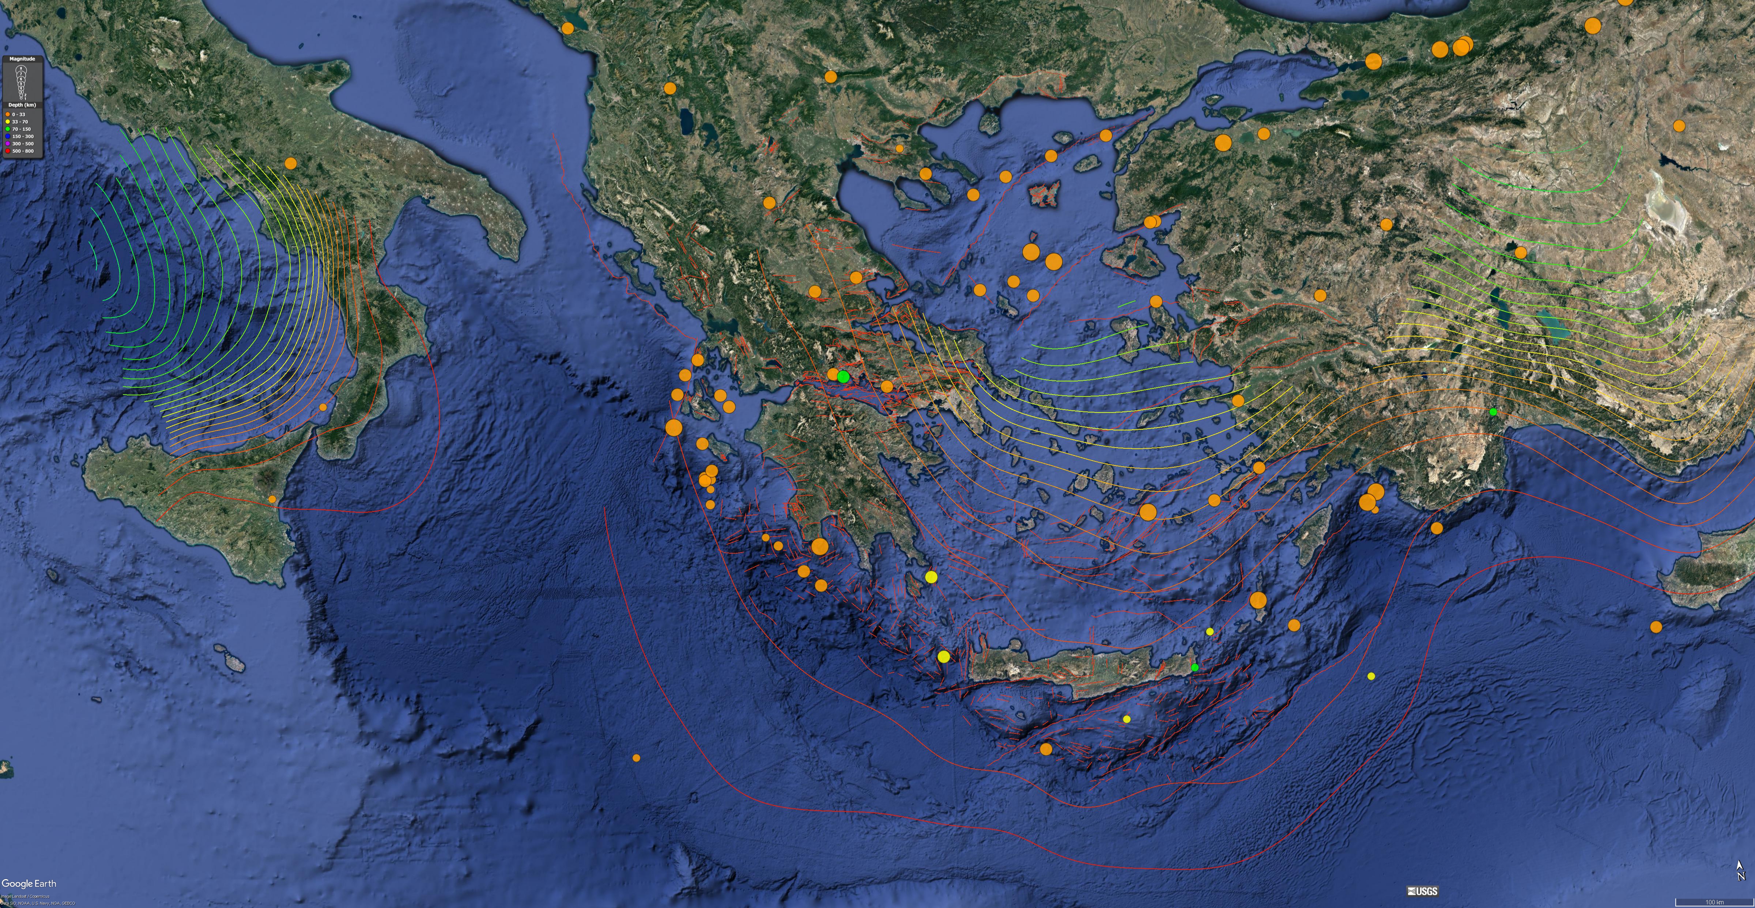Viewport: 1755px width, 908px height.
Task: Click the Magnitude legend header
Action: (x=22, y=59)
